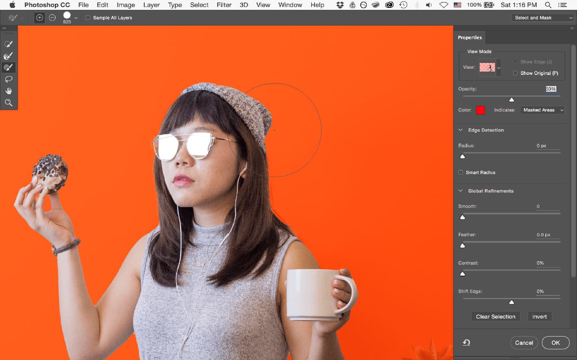Select the Lasso tool

point(8,79)
